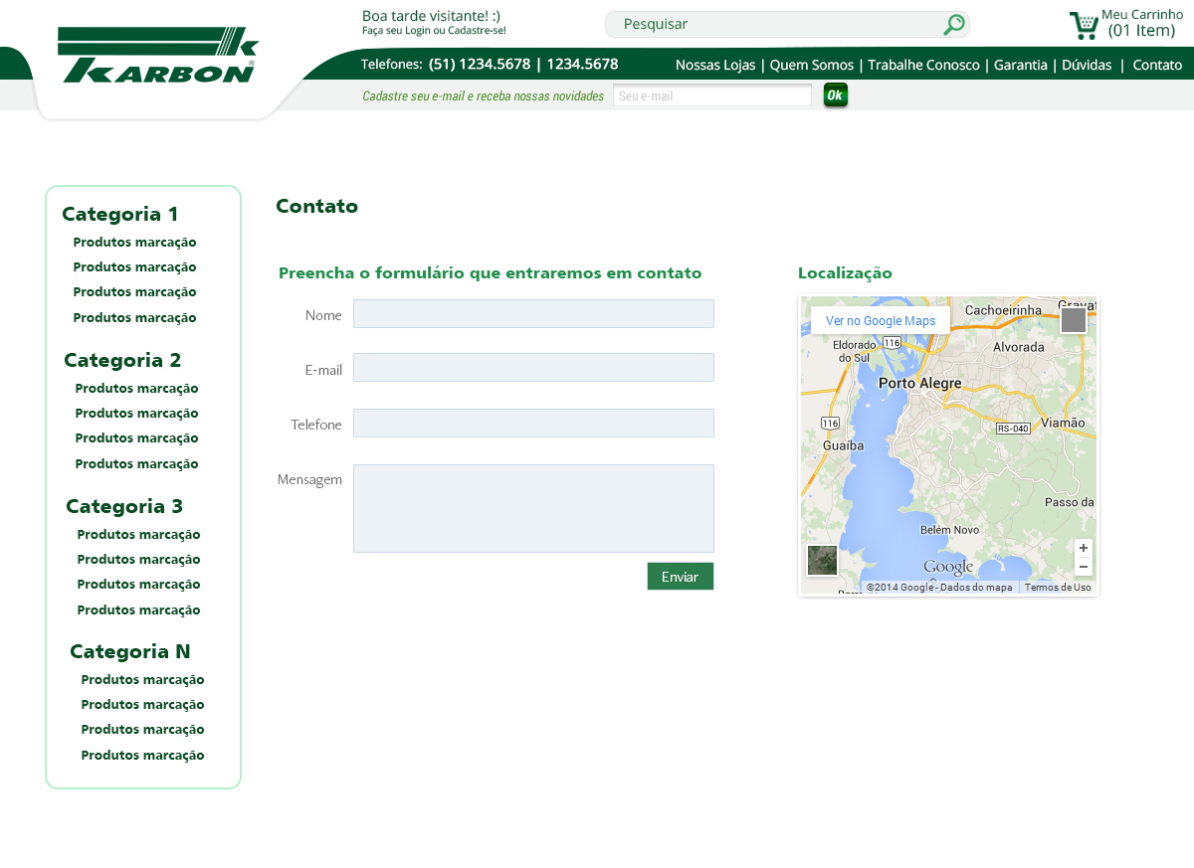Screen dimensions: 1194x868
Task: Select Categoria 1 heading in sidebar
Action: pos(120,214)
